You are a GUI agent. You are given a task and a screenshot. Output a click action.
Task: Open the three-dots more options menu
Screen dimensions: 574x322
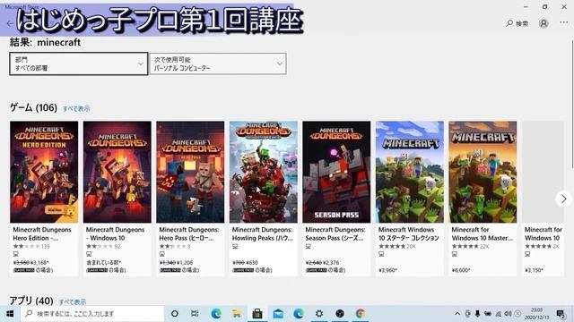564,22
